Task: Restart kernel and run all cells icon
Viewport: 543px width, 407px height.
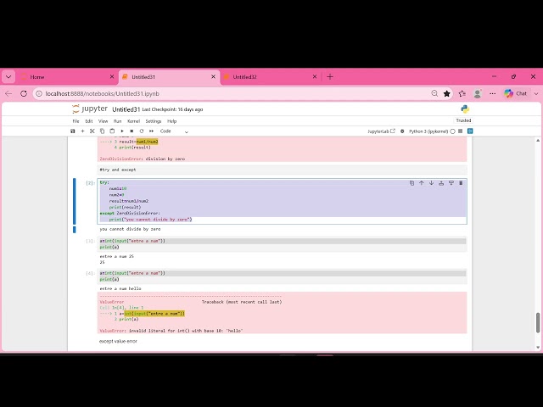Action: pos(151,131)
